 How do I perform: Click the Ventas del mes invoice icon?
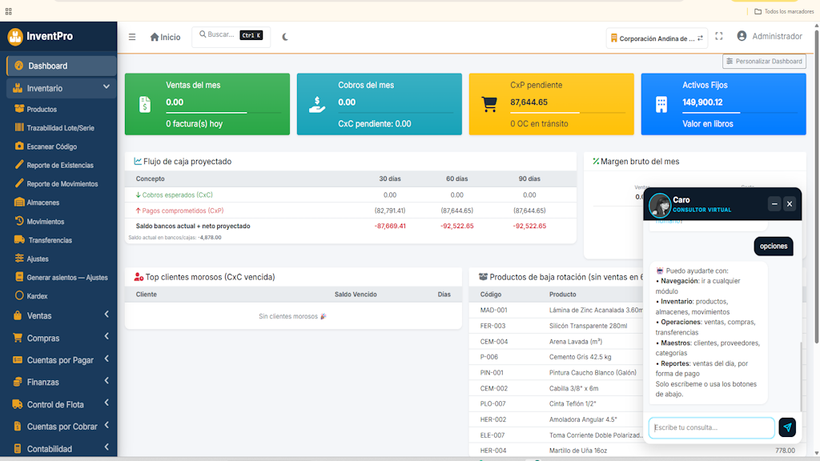[x=145, y=105]
